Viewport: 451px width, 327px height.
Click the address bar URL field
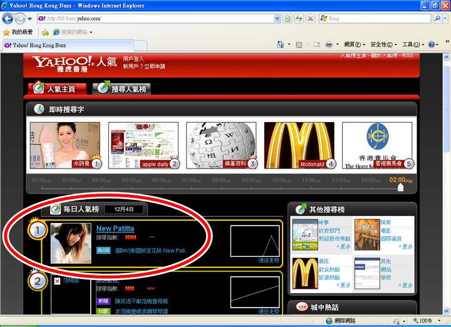coord(155,19)
